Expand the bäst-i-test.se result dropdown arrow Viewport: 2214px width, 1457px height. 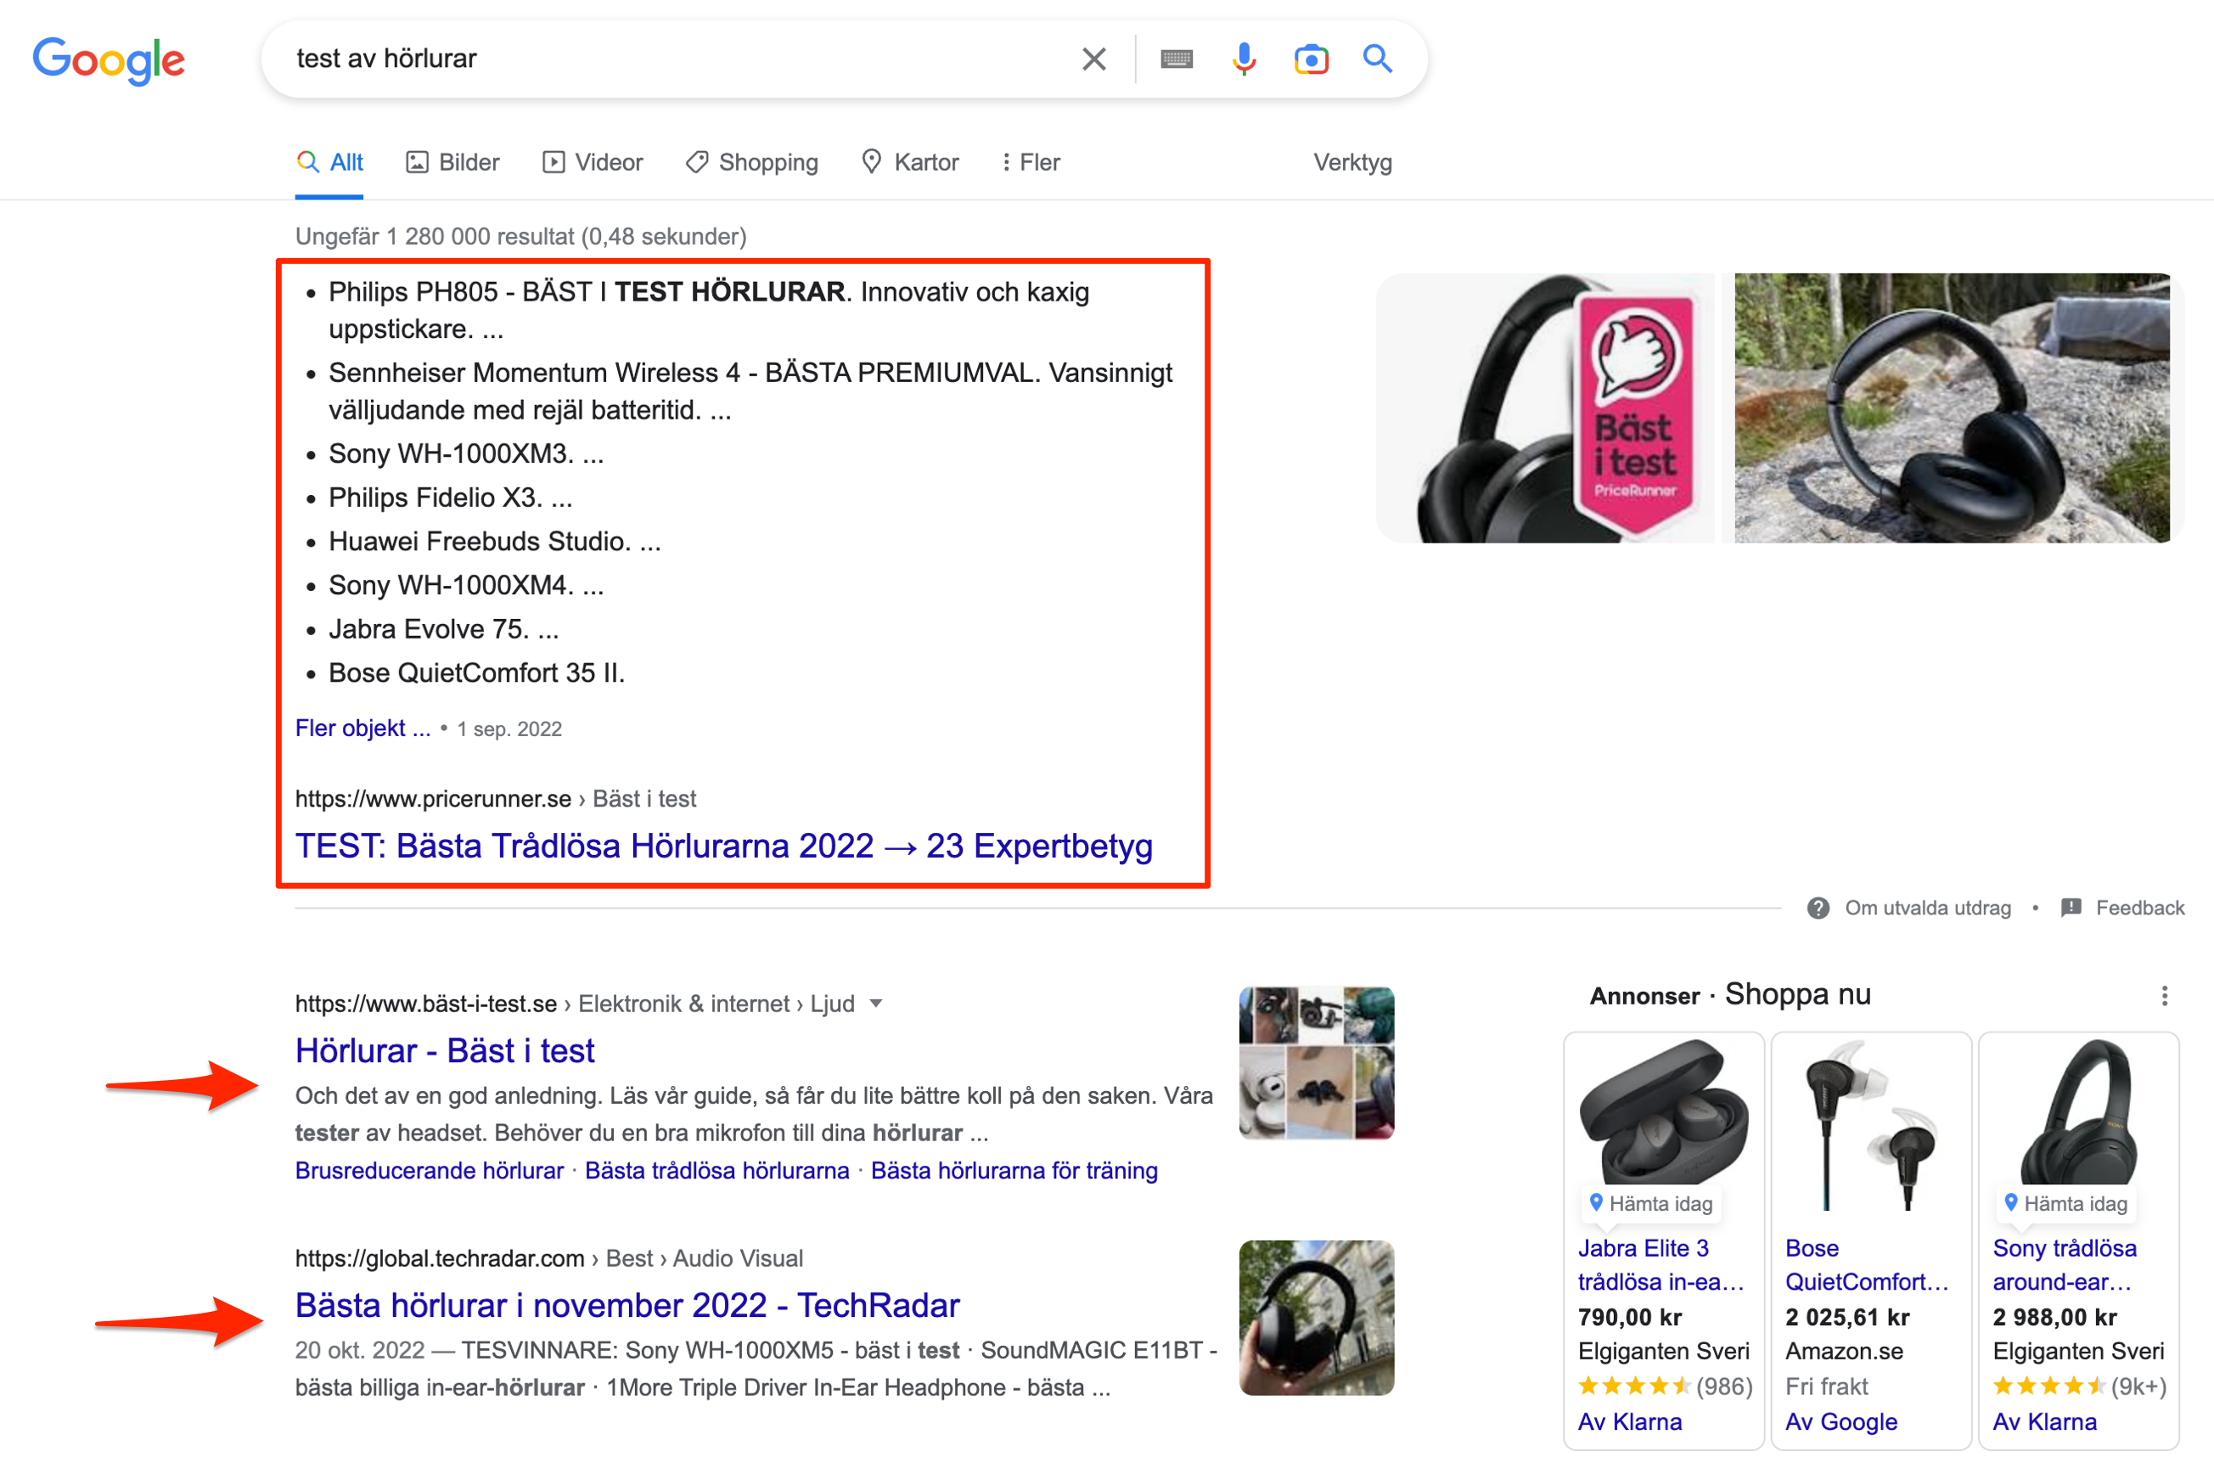point(875,1004)
